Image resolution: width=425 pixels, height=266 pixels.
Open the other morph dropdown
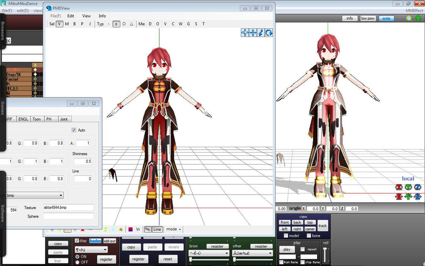point(252,253)
